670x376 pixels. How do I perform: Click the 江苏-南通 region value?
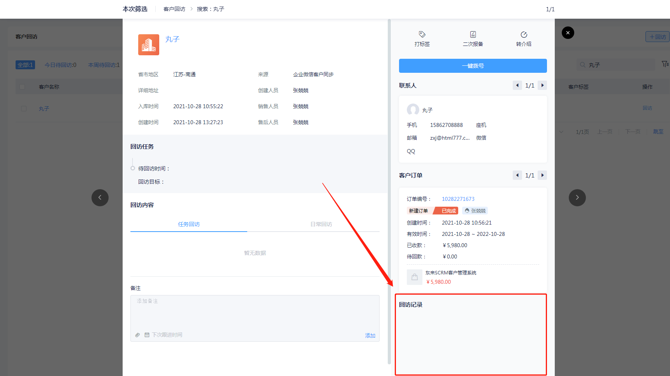pyautogui.click(x=185, y=74)
